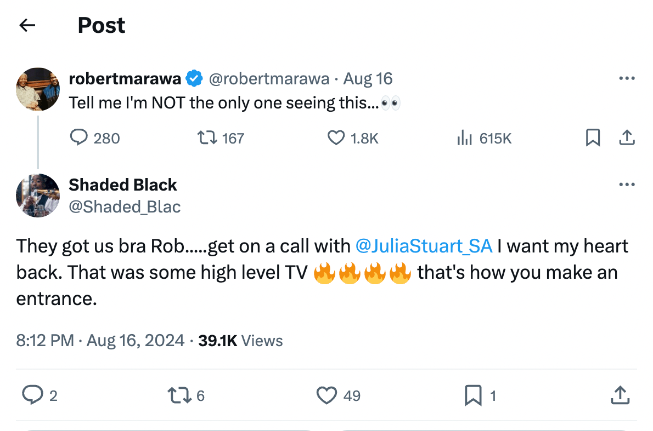Repost robertmarawa's post with 167 reposts
This screenshot has height=431, width=653.
[x=206, y=138]
